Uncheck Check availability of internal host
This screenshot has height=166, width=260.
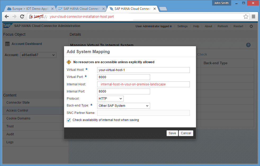[x=69, y=120]
